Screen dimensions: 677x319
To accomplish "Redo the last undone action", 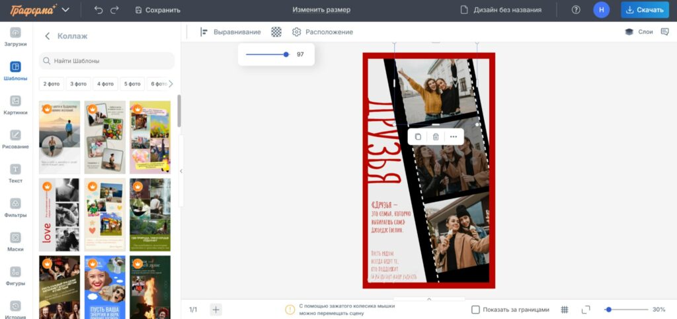I will [x=114, y=9].
